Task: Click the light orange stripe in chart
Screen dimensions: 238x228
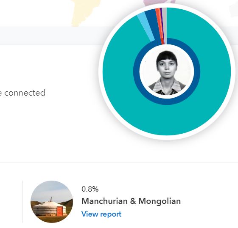Action: click(160, 23)
